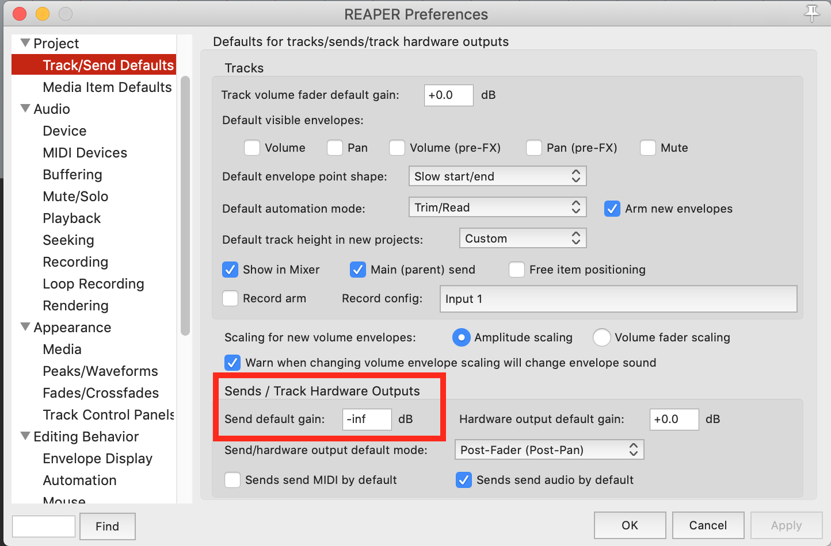Open the Default envelope point shape dropdown
Screen dimensions: 831x546
(497, 176)
